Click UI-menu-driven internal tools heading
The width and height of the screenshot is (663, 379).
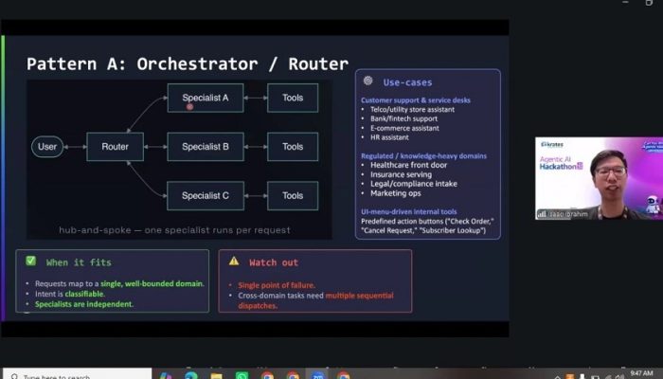tap(409, 211)
